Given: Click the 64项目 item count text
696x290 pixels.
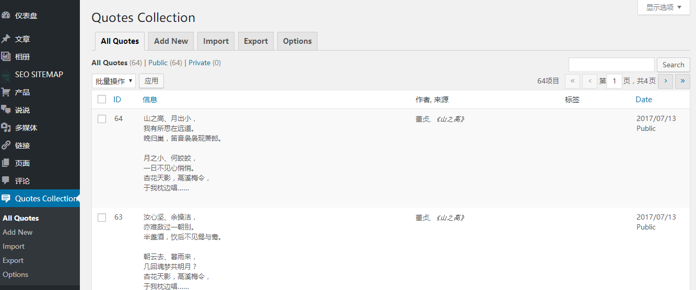Looking at the screenshot, I should [548, 81].
